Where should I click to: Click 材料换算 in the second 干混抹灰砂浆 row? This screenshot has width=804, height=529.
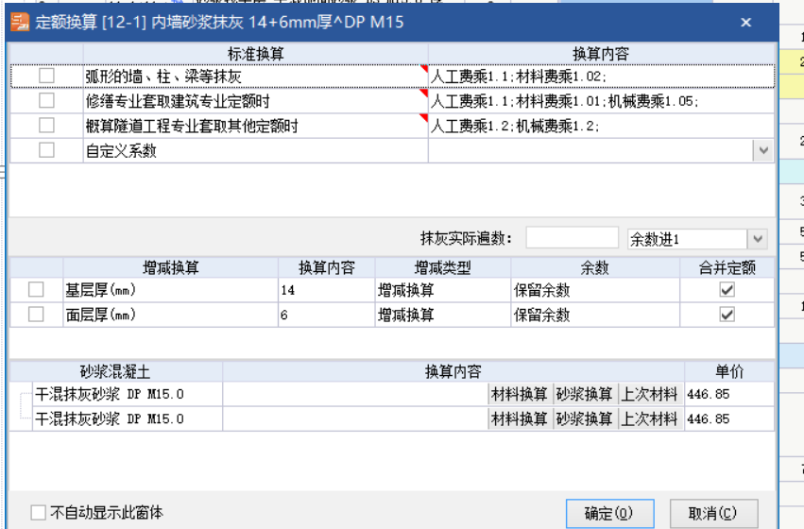coord(520,418)
